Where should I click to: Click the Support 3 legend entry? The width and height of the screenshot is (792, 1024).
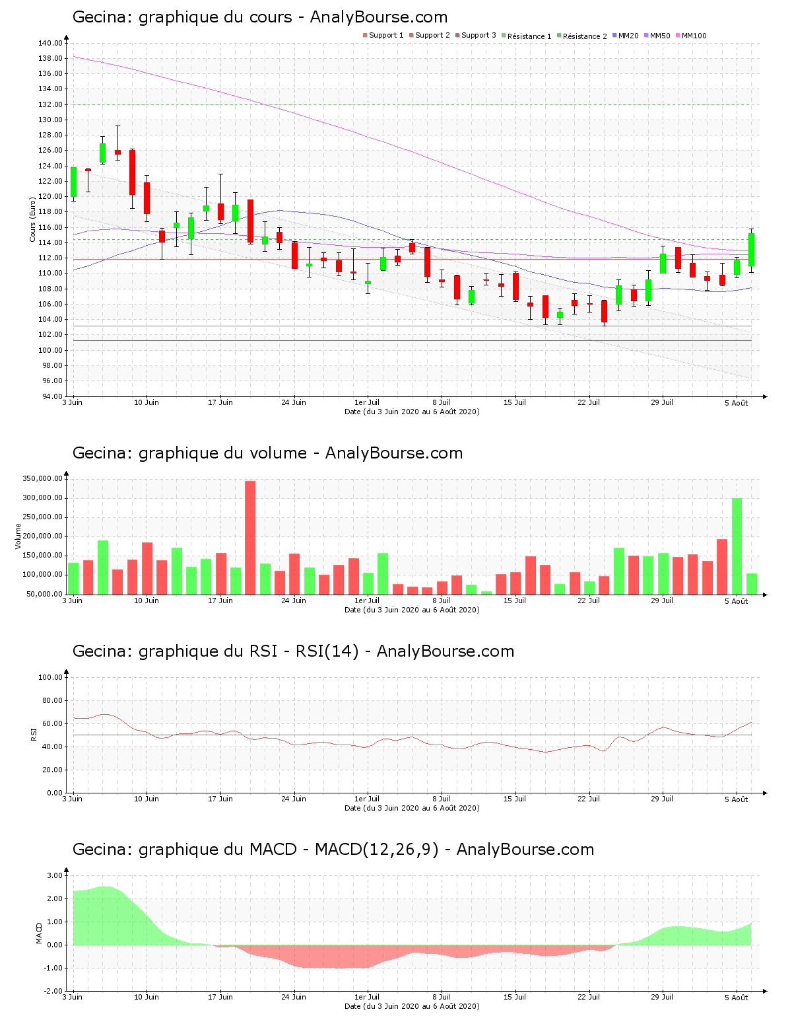475,36
